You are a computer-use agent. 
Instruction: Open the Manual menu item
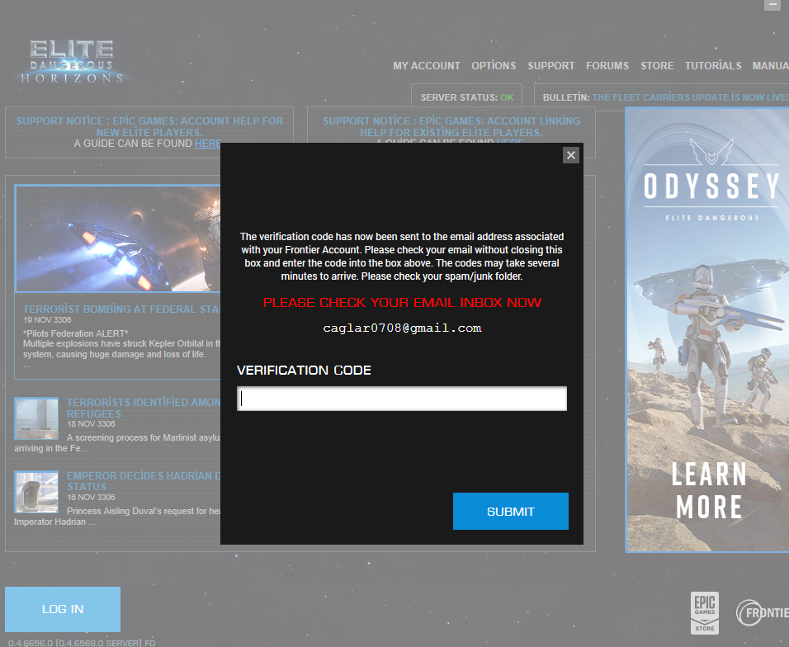770,66
